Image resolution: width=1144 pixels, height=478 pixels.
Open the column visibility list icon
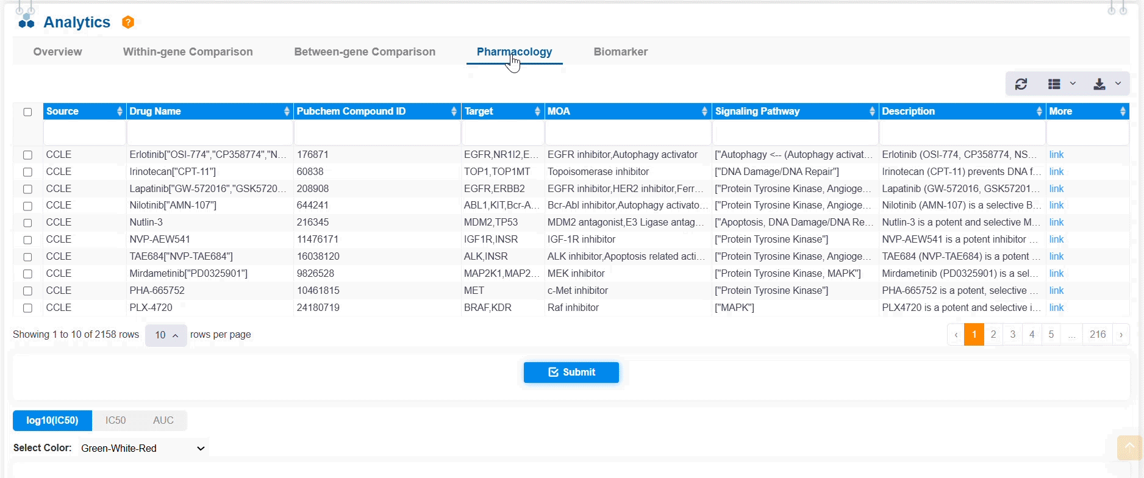pyautogui.click(x=1054, y=84)
